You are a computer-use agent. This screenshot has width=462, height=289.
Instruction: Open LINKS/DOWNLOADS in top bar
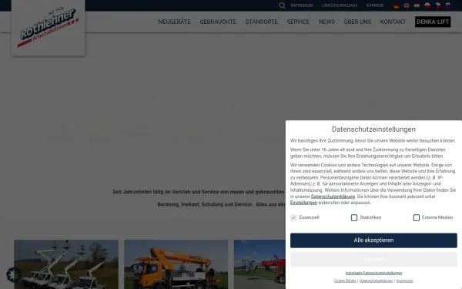(340, 5)
